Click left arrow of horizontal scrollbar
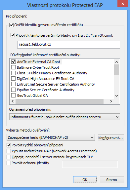The image size is (130, 190). [13, 101]
